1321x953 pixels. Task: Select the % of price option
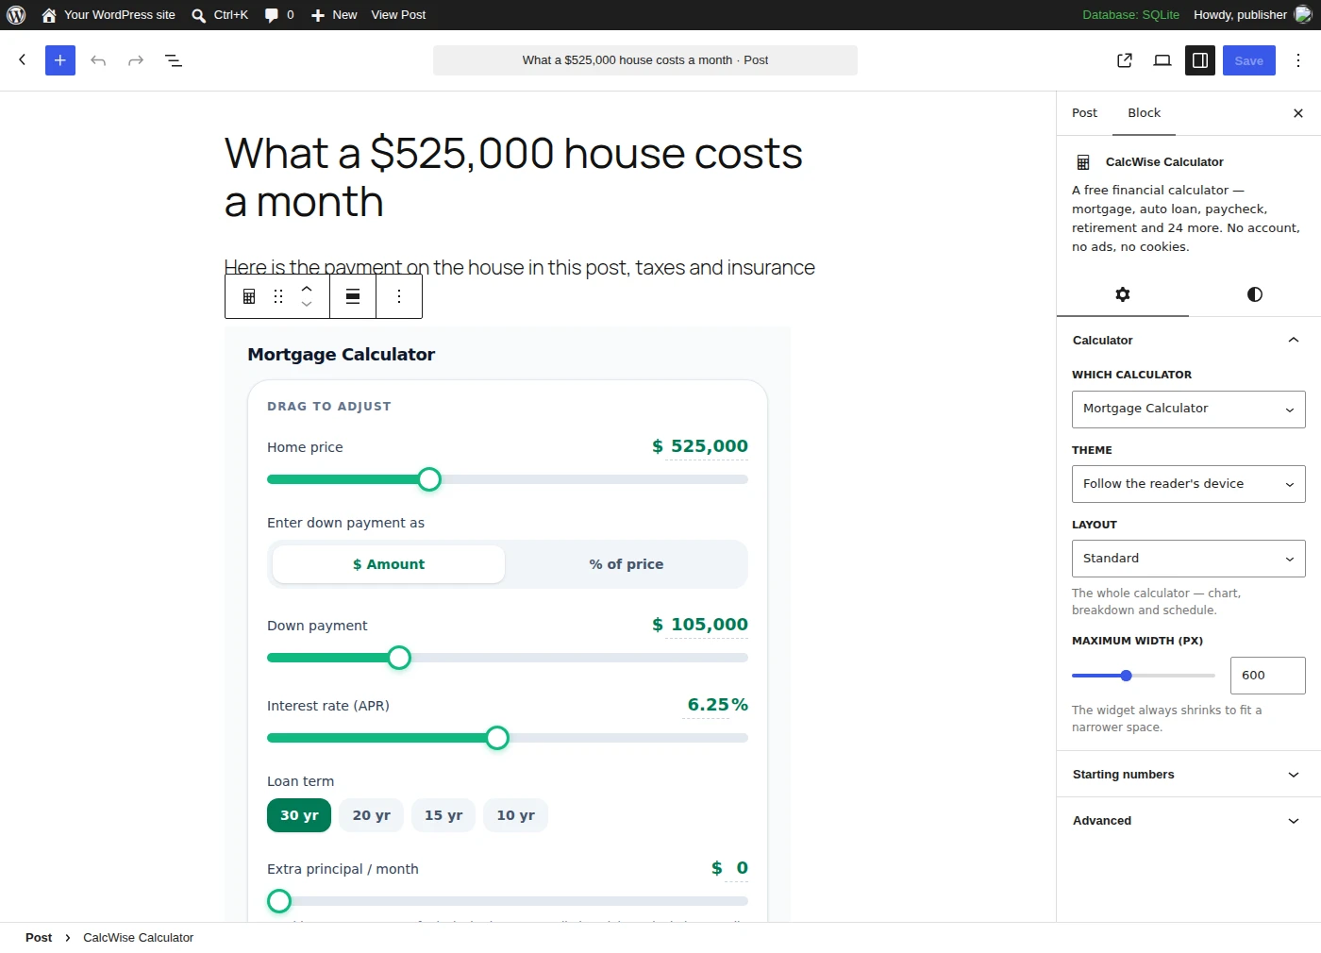point(627,564)
